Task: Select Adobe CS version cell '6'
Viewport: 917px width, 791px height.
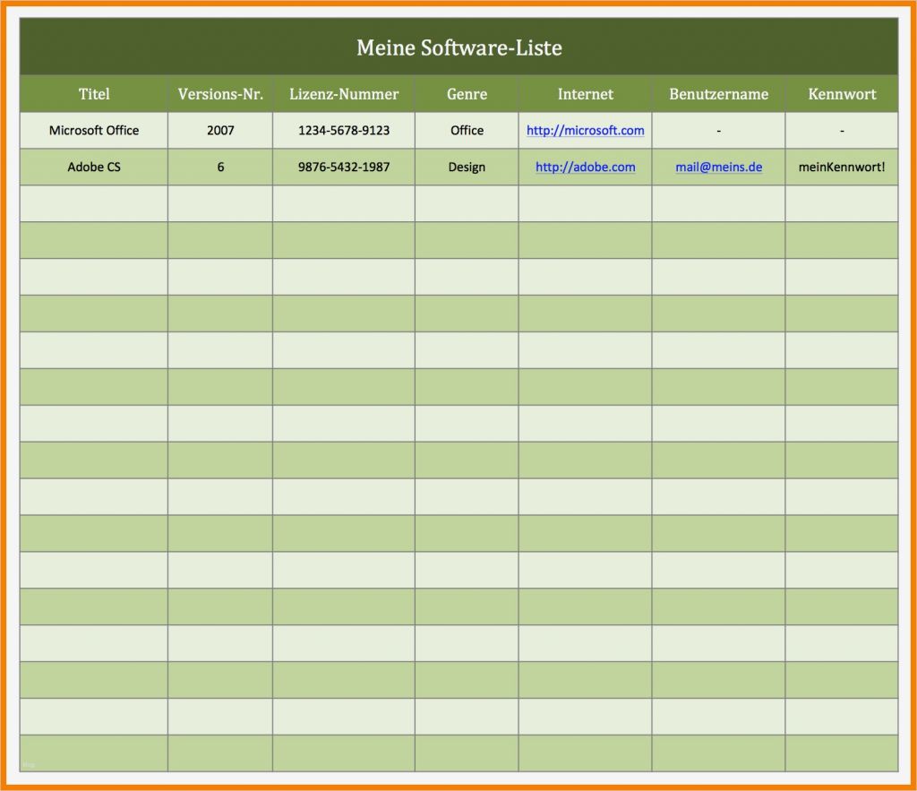Action: coord(220,167)
